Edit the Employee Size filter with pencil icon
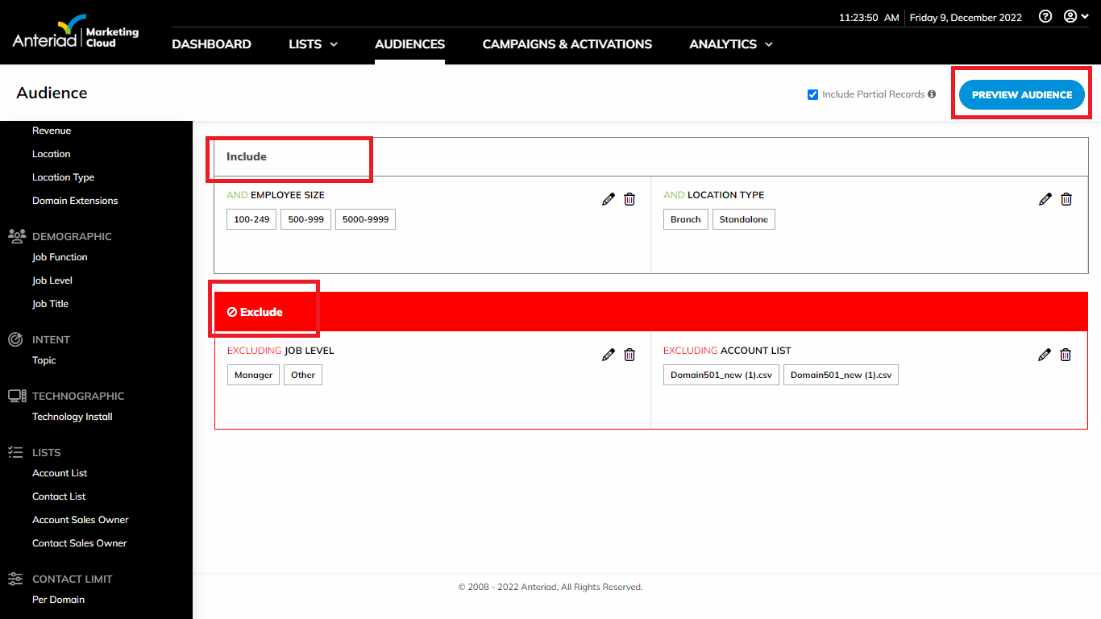Image resolution: width=1101 pixels, height=619 pixels. coord(609,199)
